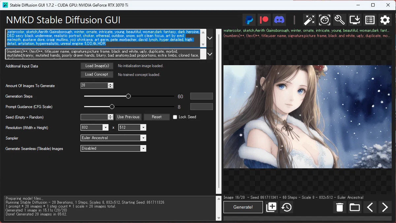
Task: Open the Discord icon
Action: tap(279, 20)
